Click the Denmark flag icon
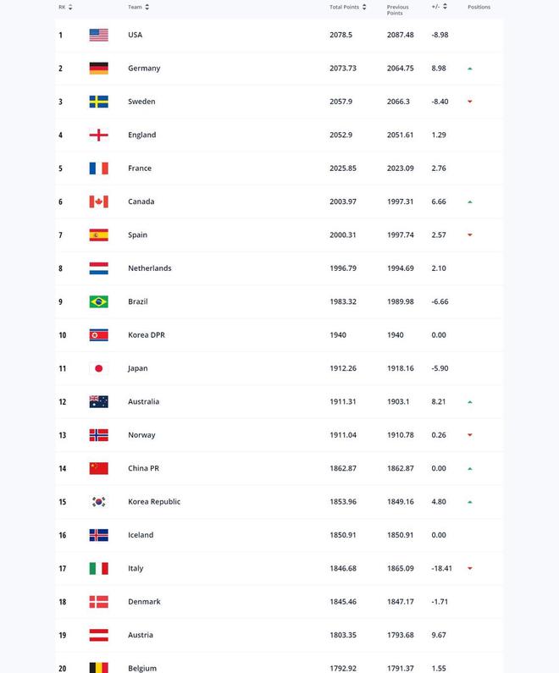559x673 pixels. tap(98, 602)
